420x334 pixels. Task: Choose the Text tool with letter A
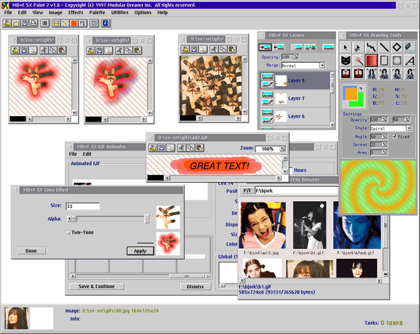click(x=409, y=60)
